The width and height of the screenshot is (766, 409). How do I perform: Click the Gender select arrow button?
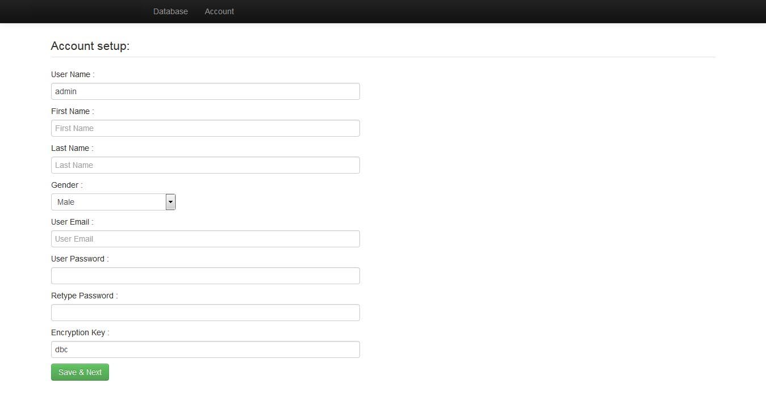click(x=170, y=202)
